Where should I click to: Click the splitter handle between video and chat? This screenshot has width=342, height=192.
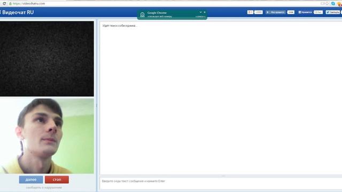(97, 106)
